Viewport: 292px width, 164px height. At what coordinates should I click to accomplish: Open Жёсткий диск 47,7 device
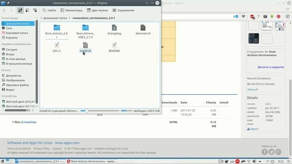[x=18, y=106]
